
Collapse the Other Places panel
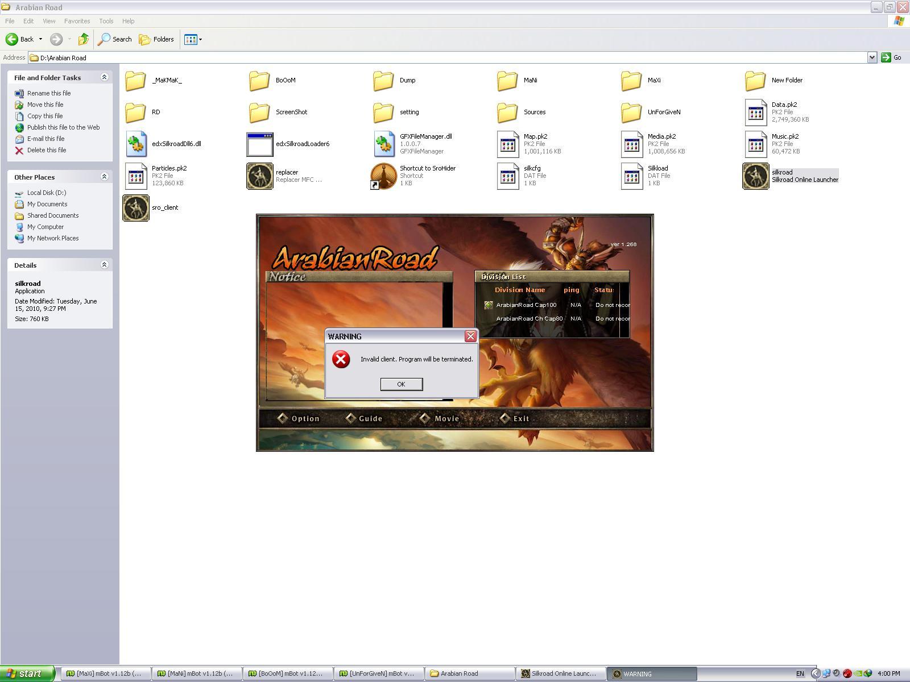[x=104, y=177]
